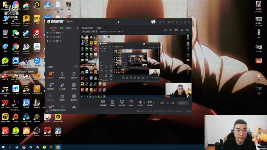267x150 pixels.
Task: Add 直播屏幕 screen capture source
Action: pos(103,103)
